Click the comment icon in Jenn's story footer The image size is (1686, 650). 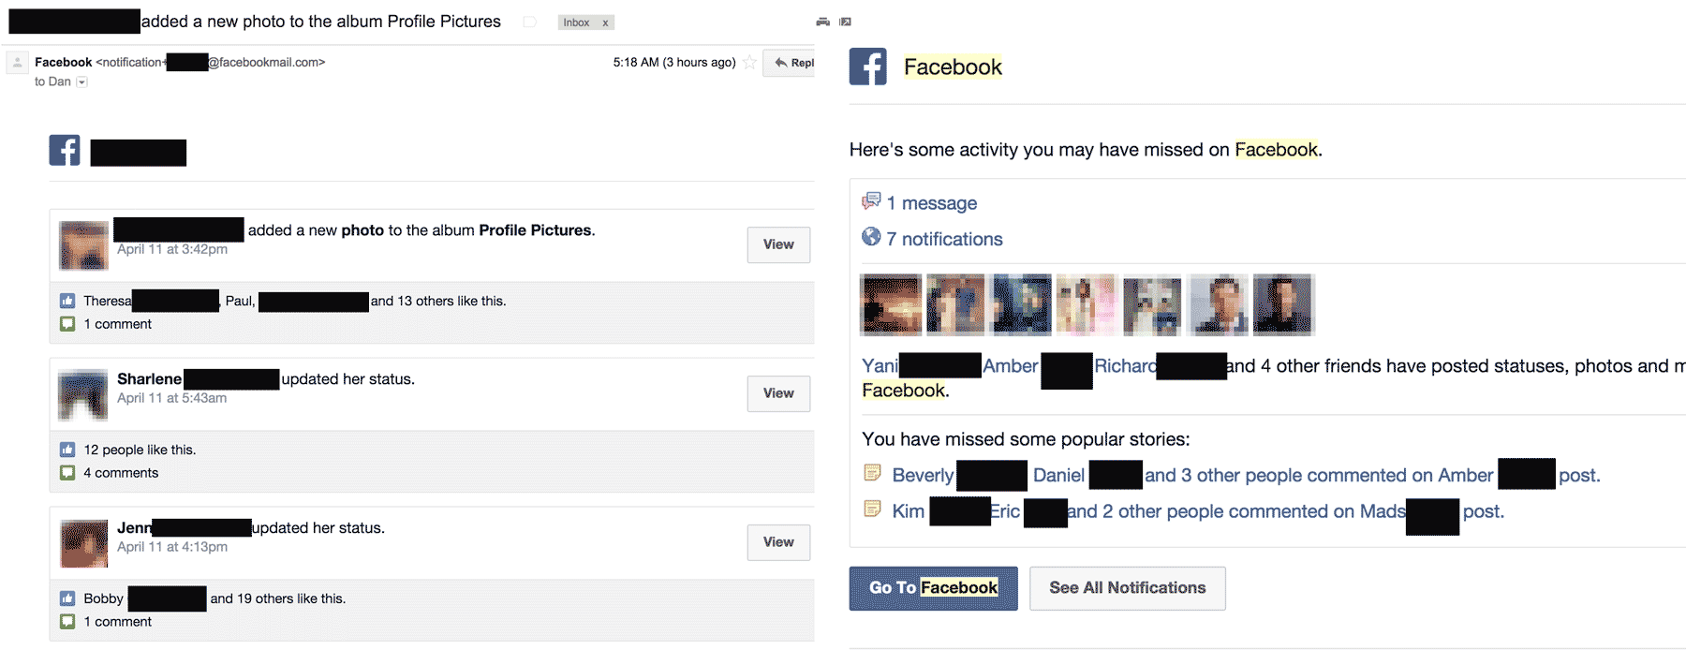click(x=67, y=622)
